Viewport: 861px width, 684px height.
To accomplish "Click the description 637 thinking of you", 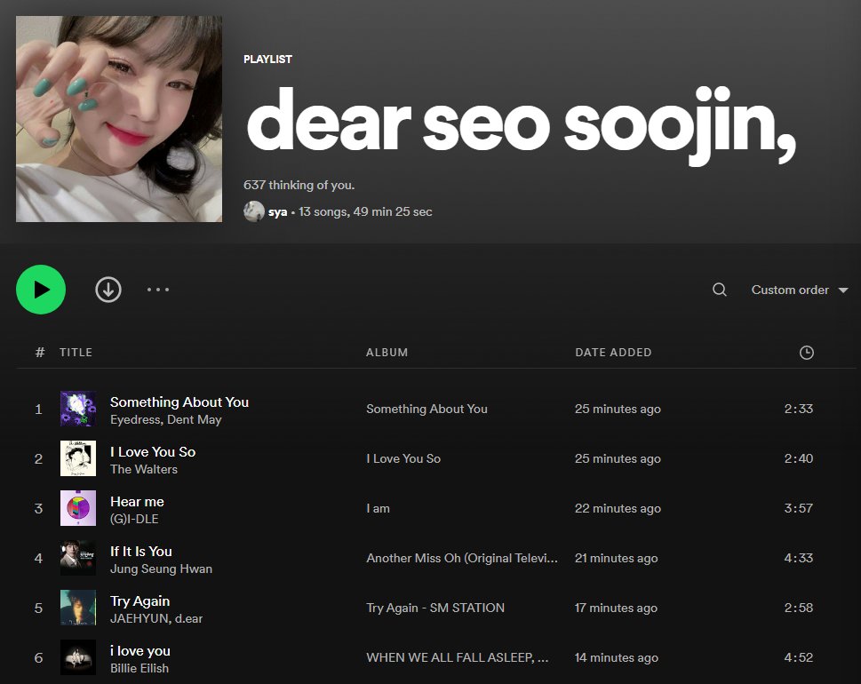I will [299, 185].
